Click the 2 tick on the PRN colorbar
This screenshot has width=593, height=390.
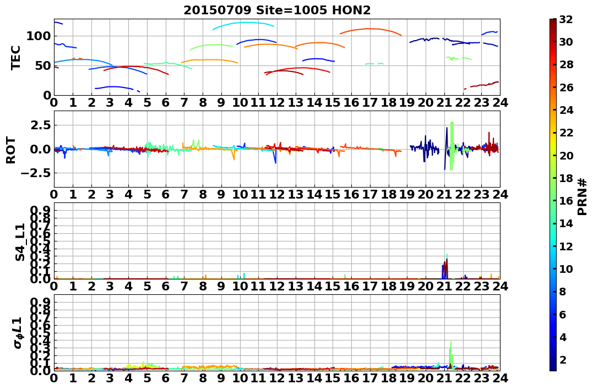point(563,359)
